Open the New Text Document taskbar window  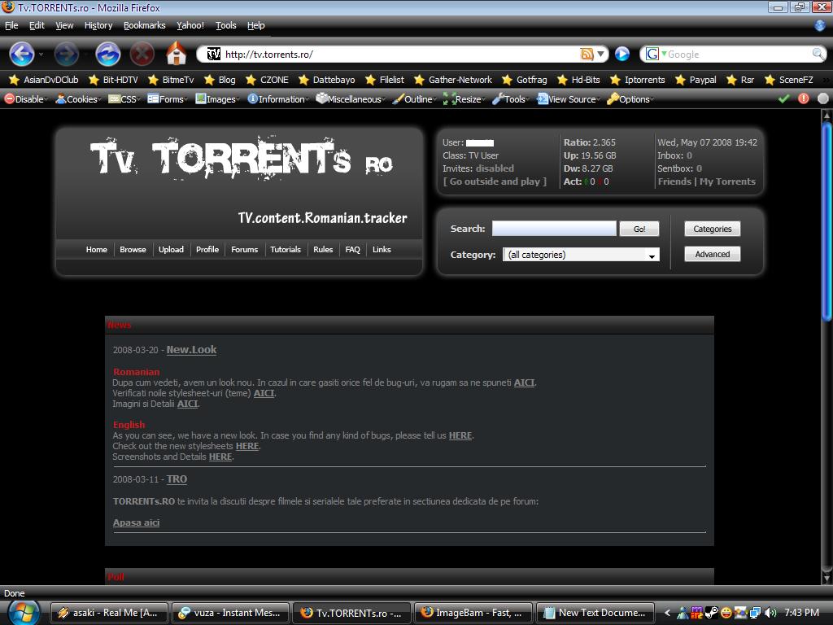click(x=595, y=613)
